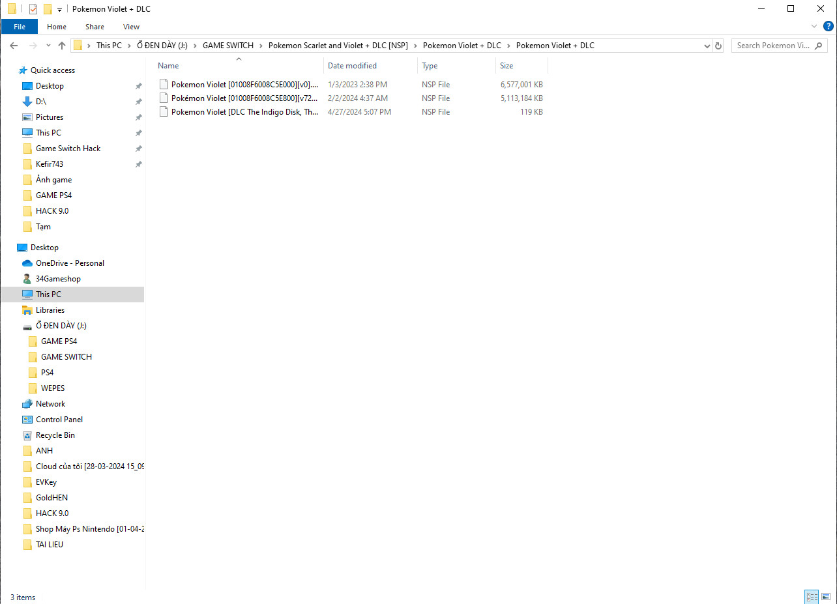Switch to the Home ribbon tab
Viewport: 837px width, 604px height.
[57, 27]
